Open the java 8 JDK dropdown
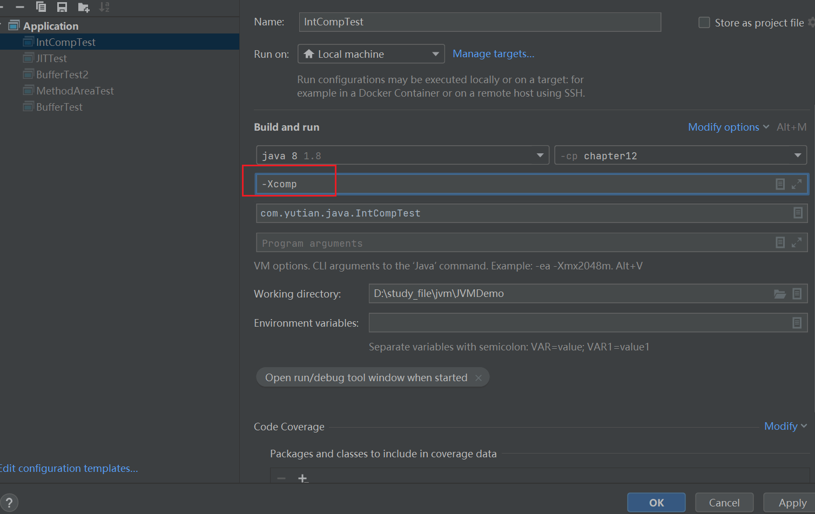The height and width of the screenshot is (514, 815). pyautogui.click(x=402, y=155)
